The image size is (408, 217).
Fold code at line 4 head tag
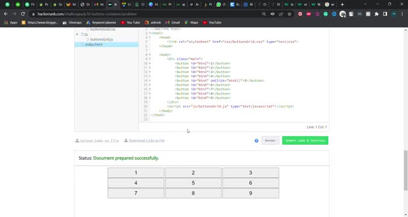(x=150, y=37)
